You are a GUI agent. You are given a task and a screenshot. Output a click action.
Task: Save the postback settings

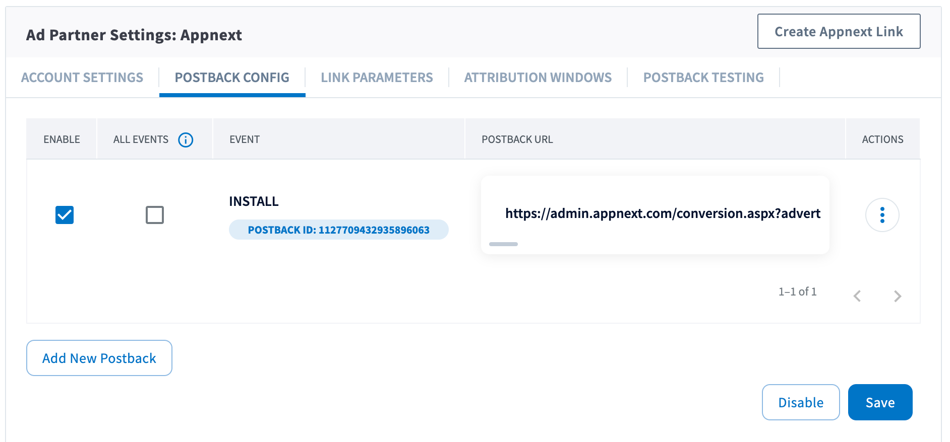(x=880, y=402)
